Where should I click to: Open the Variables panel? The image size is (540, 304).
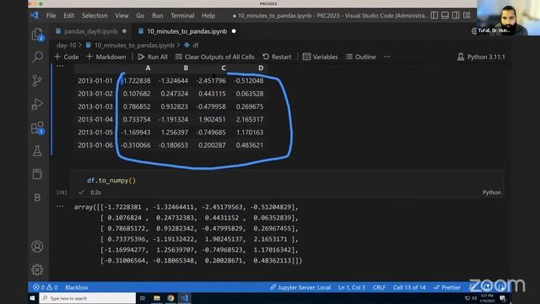(x=321, y=57)
